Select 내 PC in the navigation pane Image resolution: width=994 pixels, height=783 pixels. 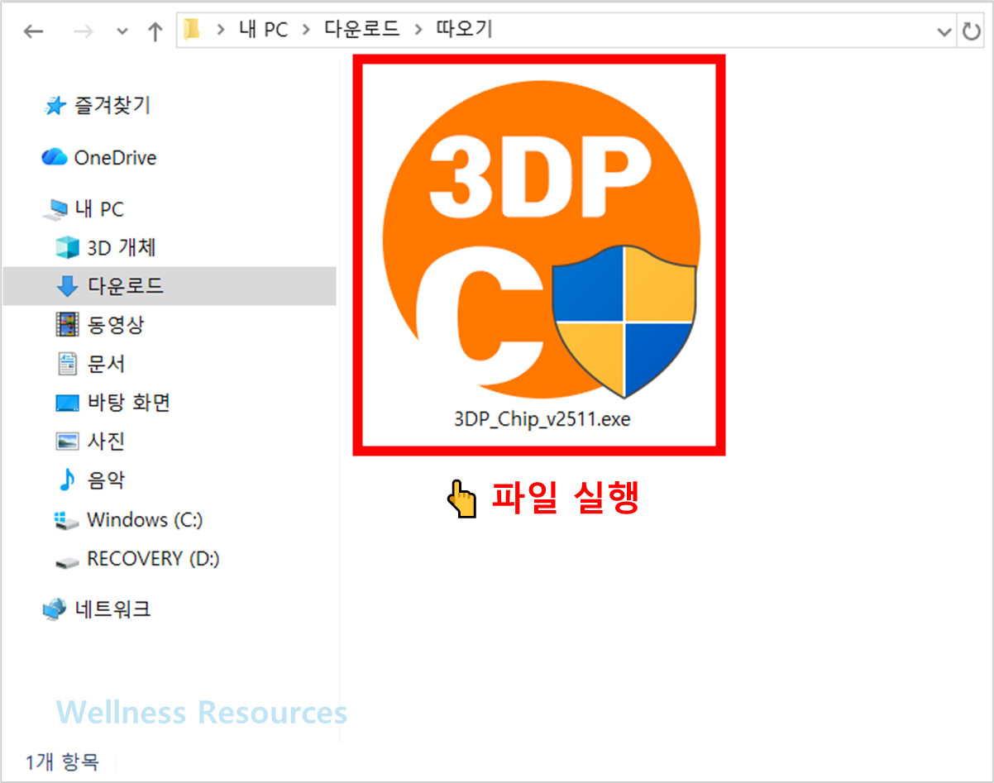(99, 209)
